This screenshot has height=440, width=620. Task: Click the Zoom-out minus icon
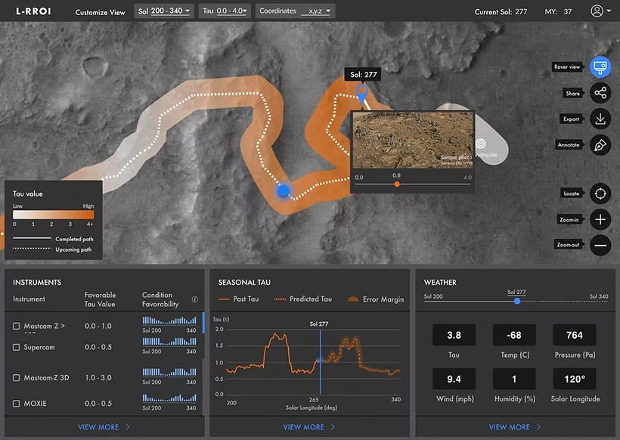coord(600,245)
